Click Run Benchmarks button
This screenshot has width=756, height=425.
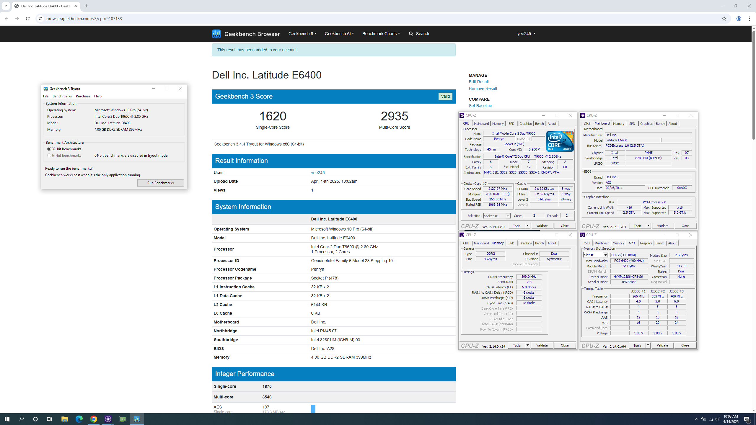tap(160, 183)
